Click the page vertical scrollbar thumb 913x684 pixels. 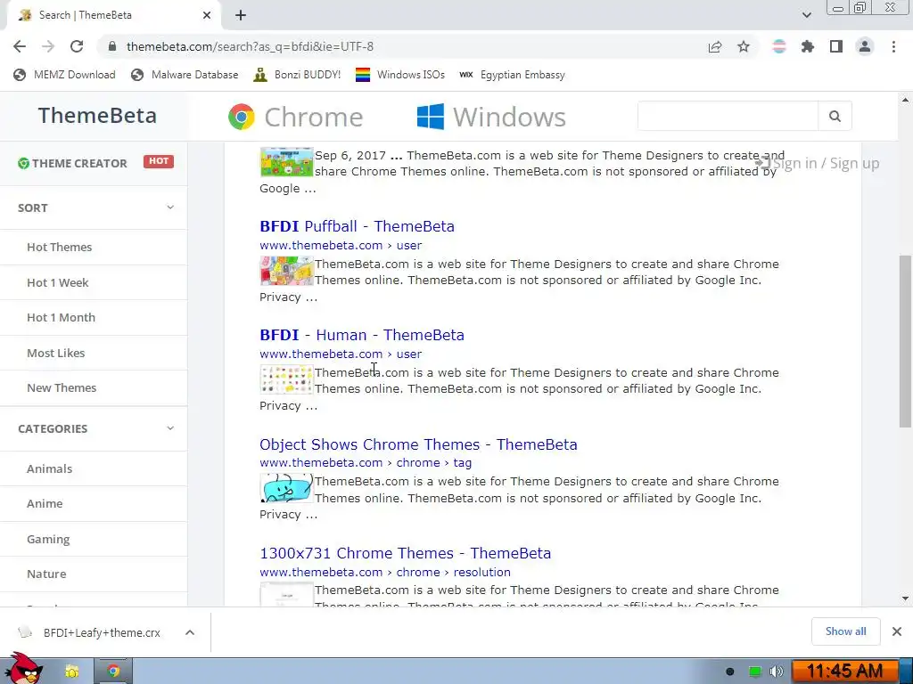[905, 340]
